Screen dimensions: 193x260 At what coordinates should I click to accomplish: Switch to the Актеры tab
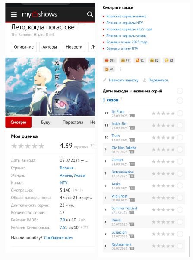(x=50, y=47)
